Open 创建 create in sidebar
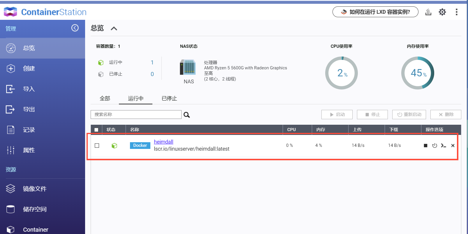The width and height of the screenshot is (468, 234). (43, 68)
